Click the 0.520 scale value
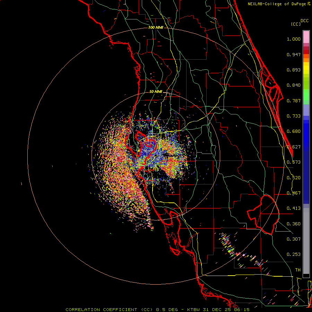Image resolution: width=312 pixels, height=312 pixels. point(294,178)
